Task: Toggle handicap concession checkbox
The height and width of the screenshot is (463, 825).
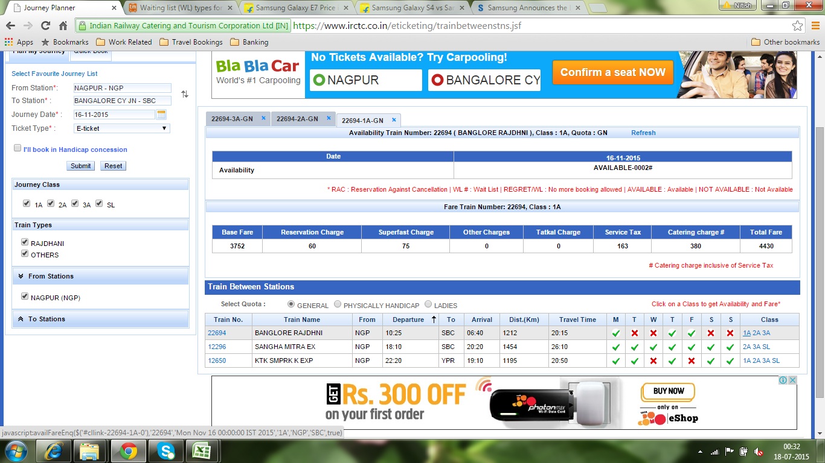Action: point(18,148)
